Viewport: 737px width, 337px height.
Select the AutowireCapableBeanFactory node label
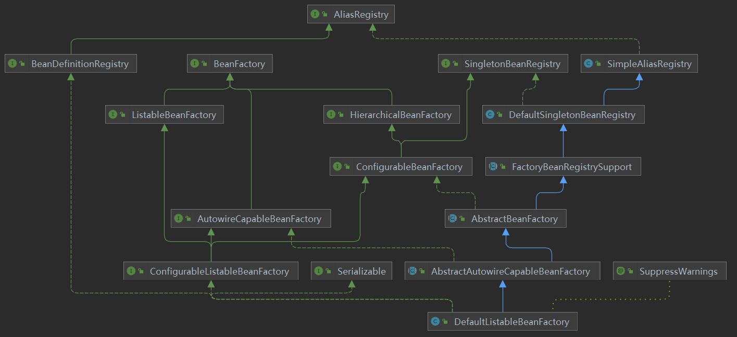259,219
